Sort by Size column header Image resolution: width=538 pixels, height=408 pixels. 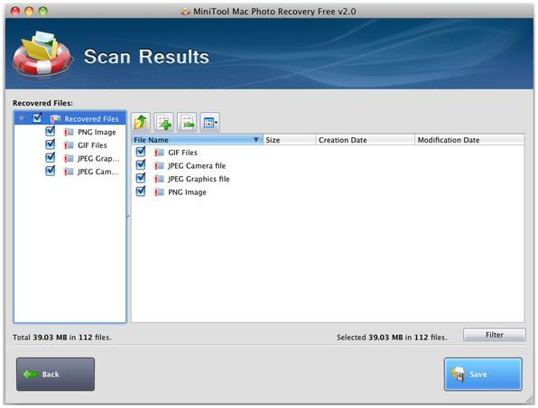289,140
